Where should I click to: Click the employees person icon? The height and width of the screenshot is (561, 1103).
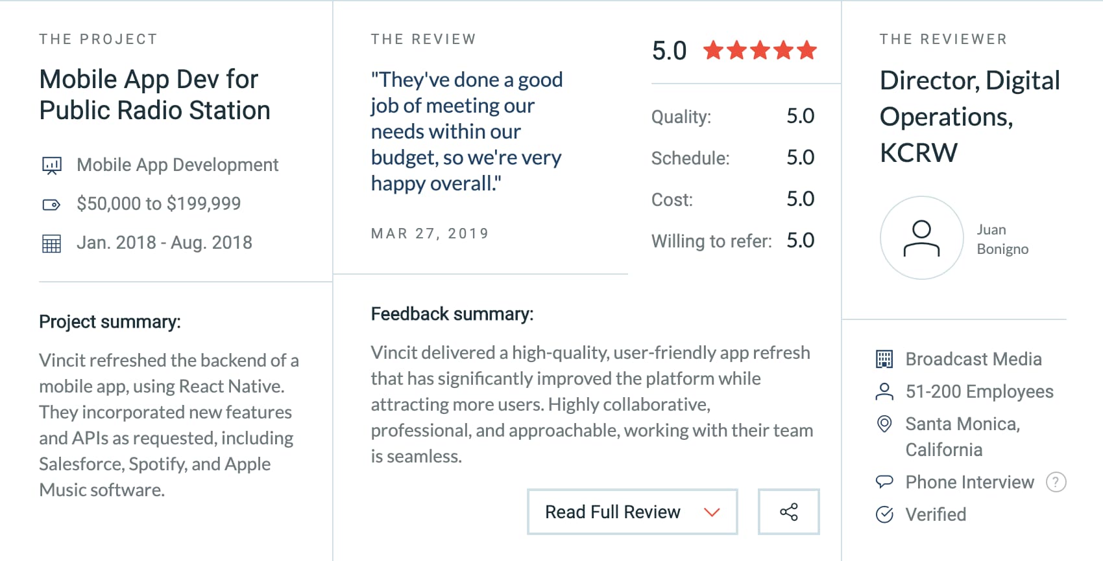point(884,391)
